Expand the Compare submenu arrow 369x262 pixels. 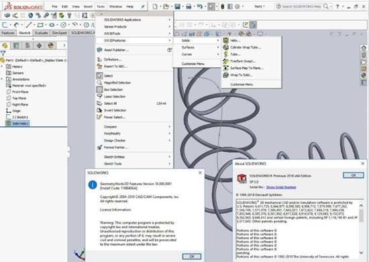point(170,127)
